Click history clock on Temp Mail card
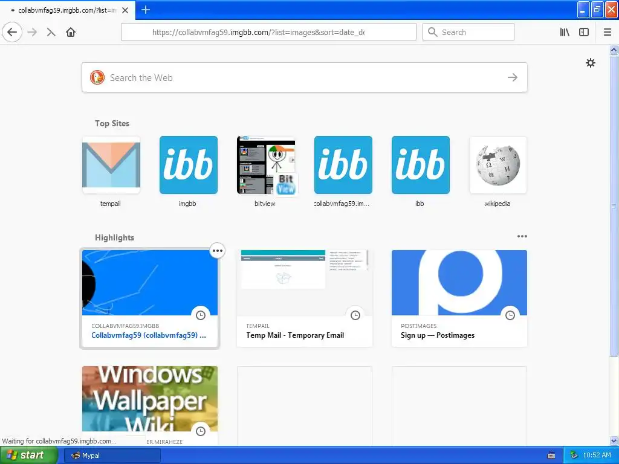The image size is (619, 464). point(355,315)
